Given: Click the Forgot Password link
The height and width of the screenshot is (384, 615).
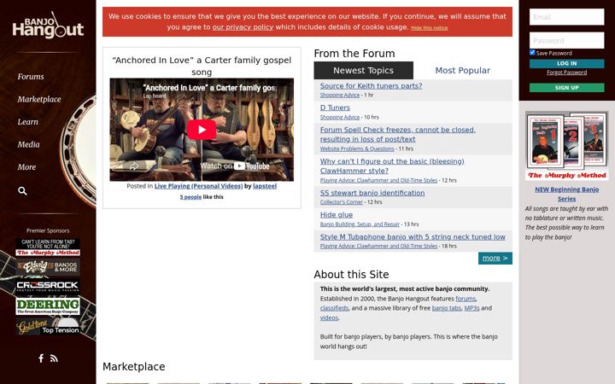Looking at the screenshot, I should point(567,73).
